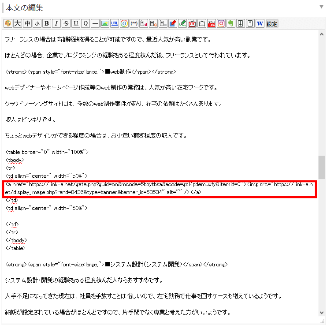Click the document icon with orange a
Image resolution: width=327 pixels, height=325 pixels.
pos(153,23)
